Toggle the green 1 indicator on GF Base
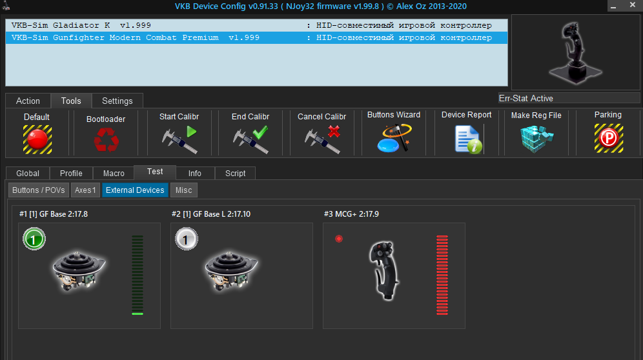This screenshot has width=643, height=360. (34, 239)
